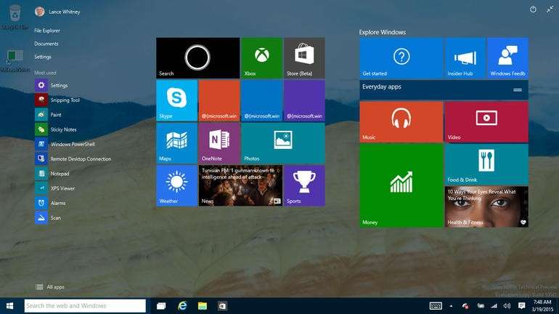This screenshot has height=314, width=559.
Task: Click the Windows Start button
Action: click(x=10, y=306)
